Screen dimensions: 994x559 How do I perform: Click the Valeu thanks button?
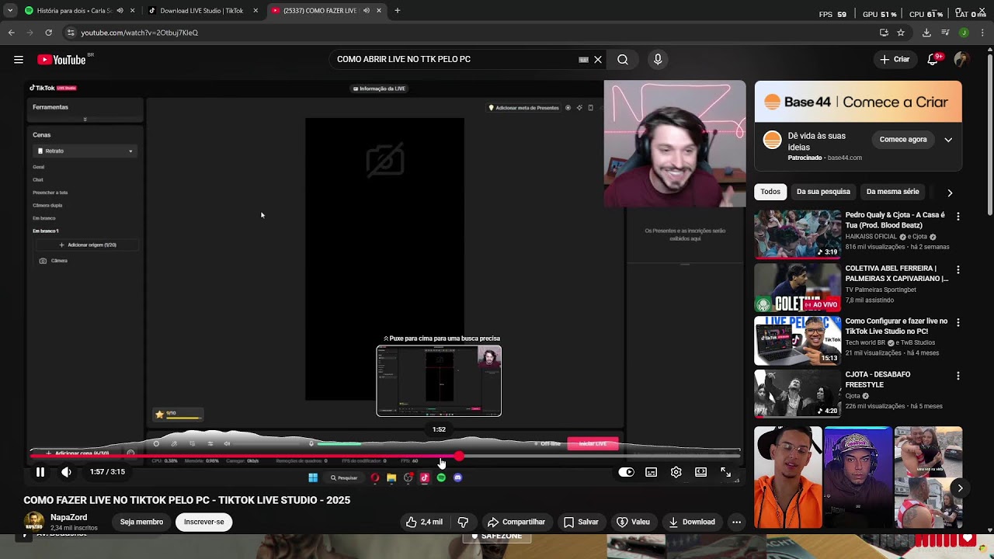click(x=633, y=523)
